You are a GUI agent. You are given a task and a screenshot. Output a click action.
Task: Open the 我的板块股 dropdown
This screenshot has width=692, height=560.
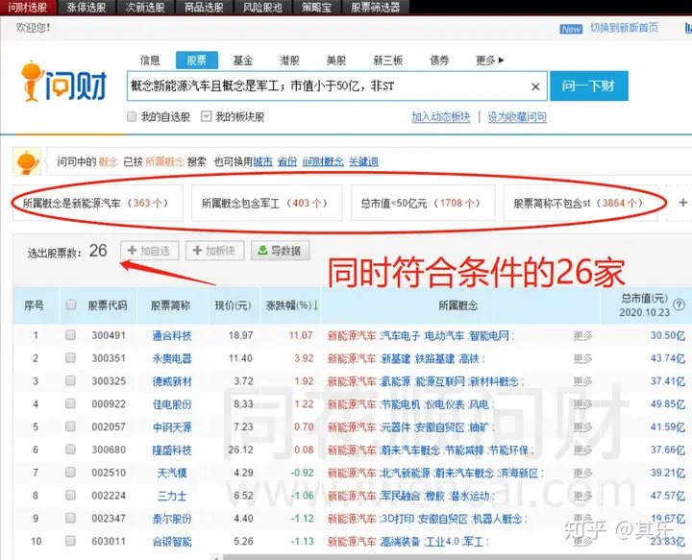[x=206, y=116]
